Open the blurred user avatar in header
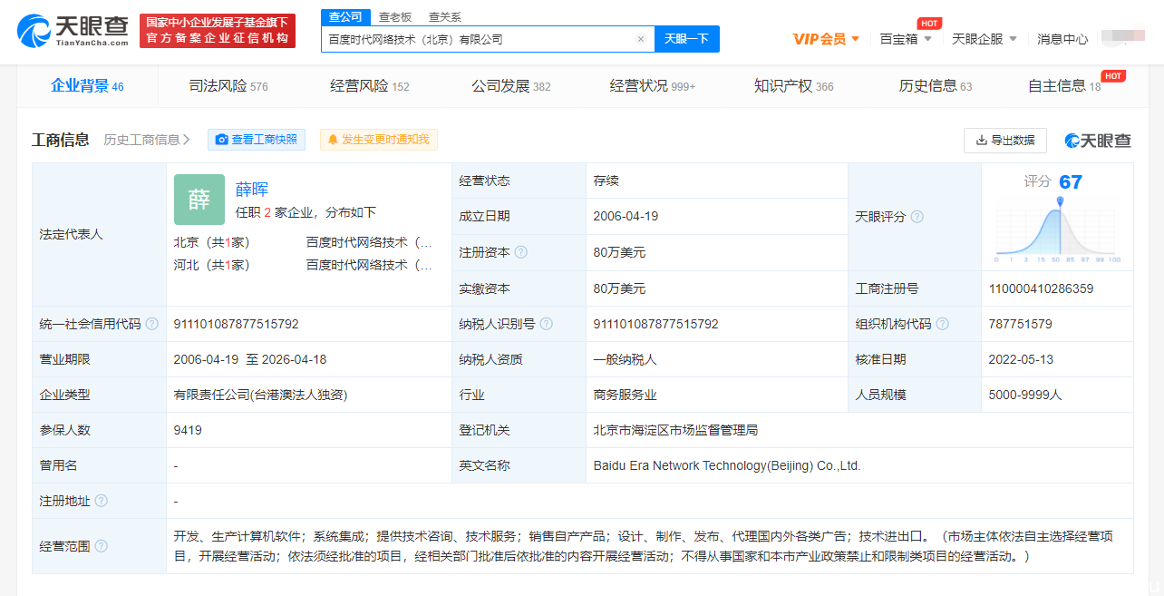The width and height of the screenshot is (1164, 596). point(1123,38)
